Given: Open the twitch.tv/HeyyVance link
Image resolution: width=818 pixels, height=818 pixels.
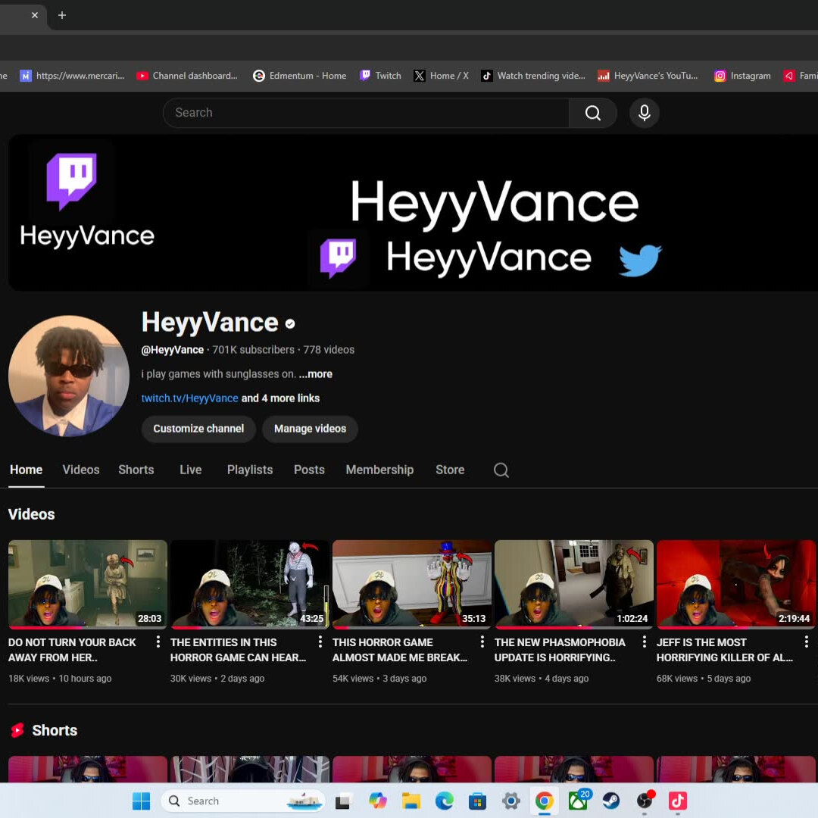Looking at the screenshot, I should pyautogui.click(x=190, y=398).
